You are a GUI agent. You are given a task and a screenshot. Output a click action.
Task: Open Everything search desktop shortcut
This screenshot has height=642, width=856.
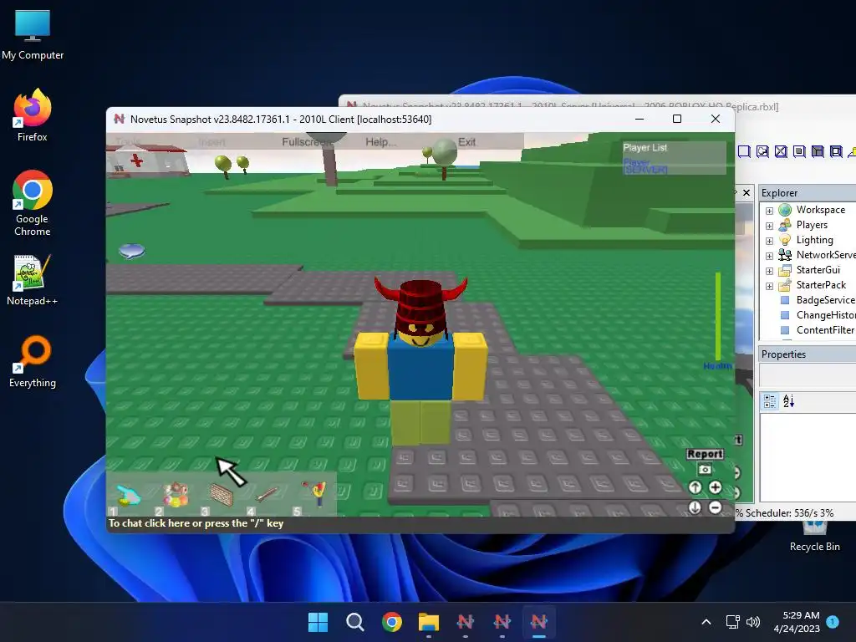pyautogui.click(x=33, y=361)
